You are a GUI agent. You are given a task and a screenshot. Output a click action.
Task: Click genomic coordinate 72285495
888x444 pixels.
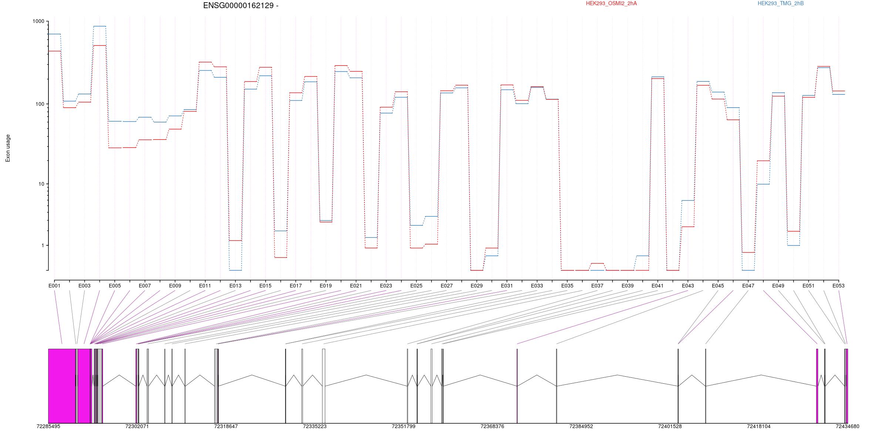pos(48,426)
